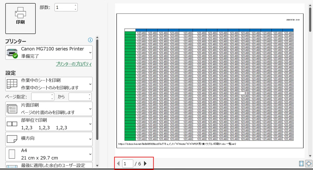Click the printer icon above 印刷
The image size is (313, 170).
pos(20,12)
